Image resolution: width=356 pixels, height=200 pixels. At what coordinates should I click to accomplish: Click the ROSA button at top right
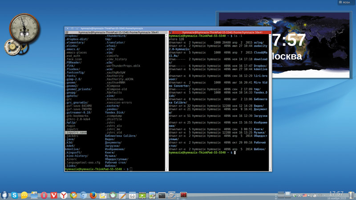(x=344, y=2)
